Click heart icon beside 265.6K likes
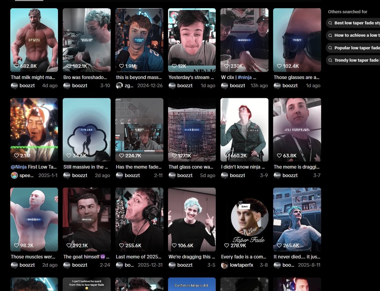This screenshot has width=380, height=291. coord(279,246)
